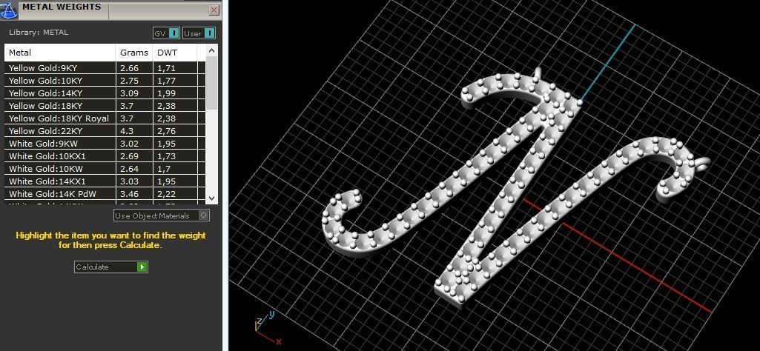
Task: Select the Yellow Gold:9KY row
Action: [x=105, y=68]
